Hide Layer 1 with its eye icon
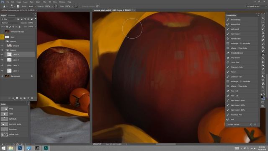The width and height of the screenshot is (268, 151). (2, 71)
